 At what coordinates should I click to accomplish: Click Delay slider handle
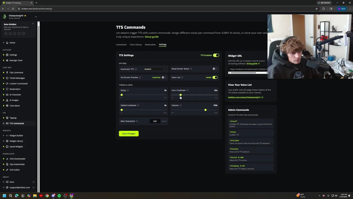122,95
